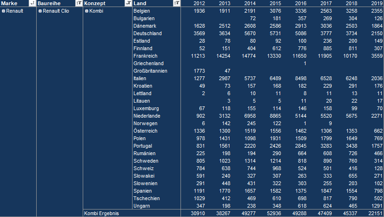Click the Norwegen row label
The width and height of the screenshot is (384, 217).
coord(145,124)
